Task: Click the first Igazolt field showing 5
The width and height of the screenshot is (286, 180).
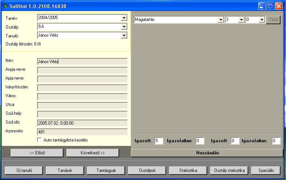Action: coord(159,141)
